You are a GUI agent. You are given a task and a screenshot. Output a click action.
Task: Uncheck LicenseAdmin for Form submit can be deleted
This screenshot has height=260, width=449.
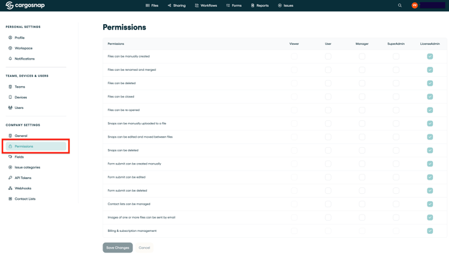(430, 190)
